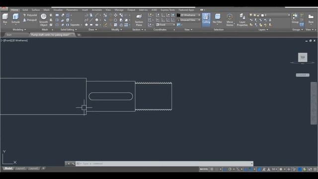318x179 pixels.
Task: Open the No Filter selection dropdown
Action: click(x=218, y=20)
